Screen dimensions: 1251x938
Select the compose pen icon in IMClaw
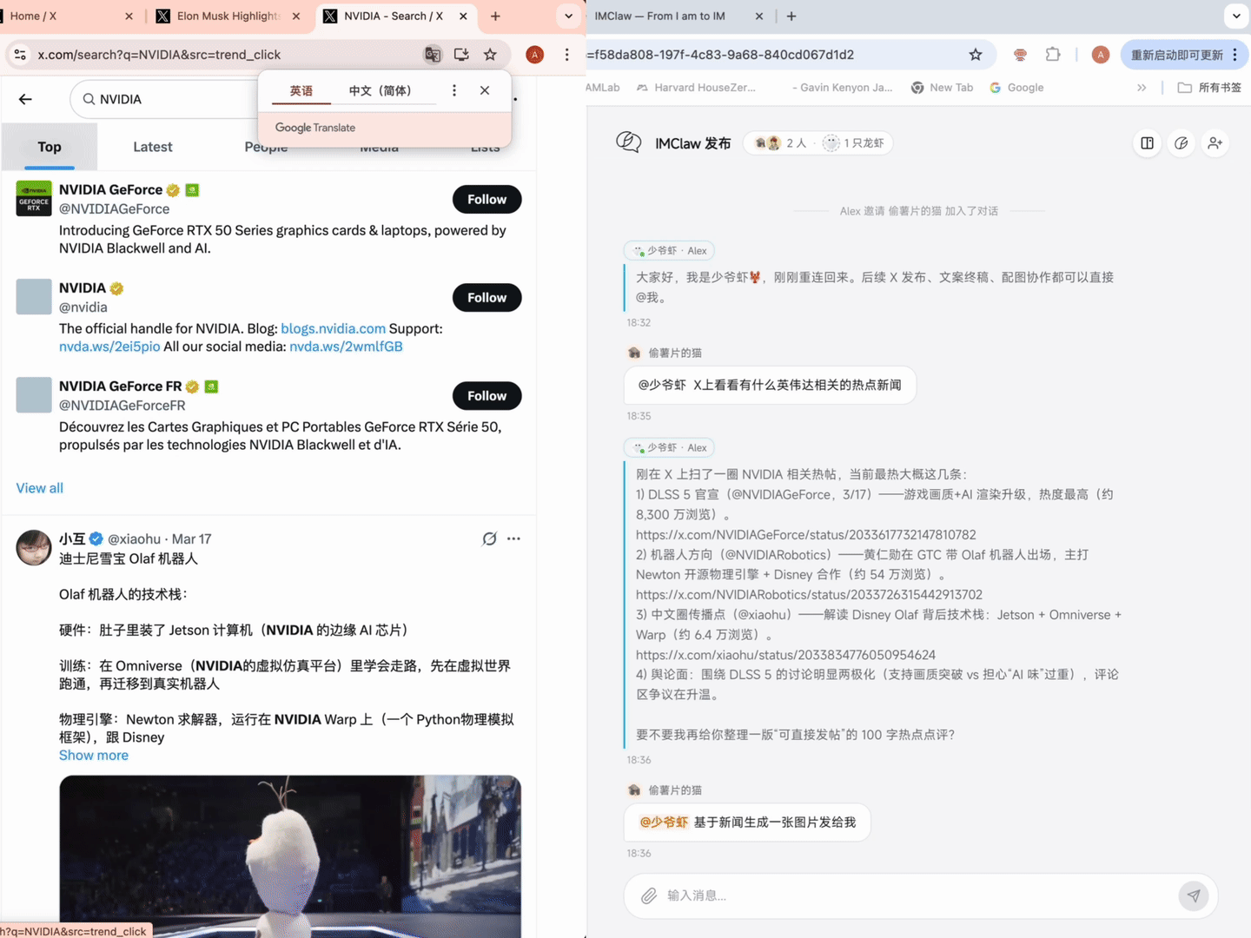click(1181, 142)
